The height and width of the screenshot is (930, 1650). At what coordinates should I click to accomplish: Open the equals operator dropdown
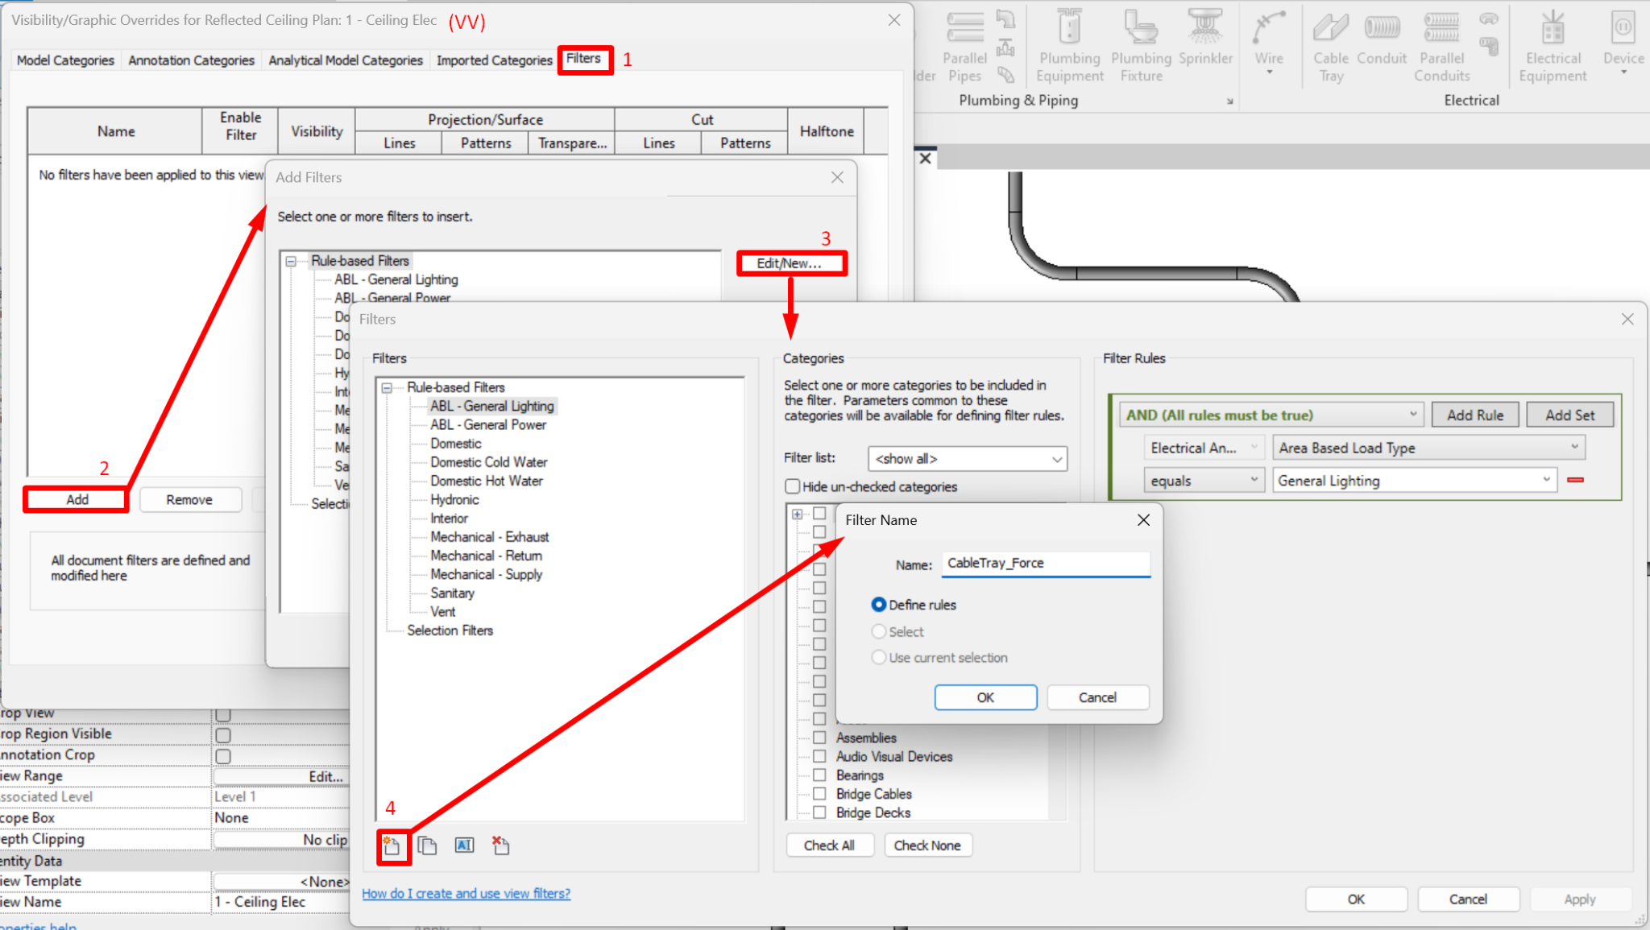pos(1204,481)
